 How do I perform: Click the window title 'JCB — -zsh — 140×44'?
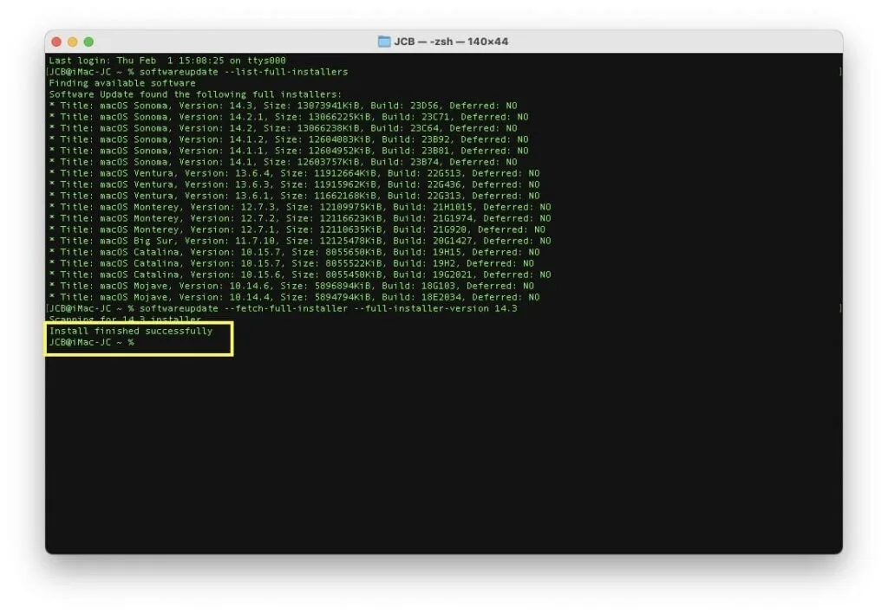point(451,42)
